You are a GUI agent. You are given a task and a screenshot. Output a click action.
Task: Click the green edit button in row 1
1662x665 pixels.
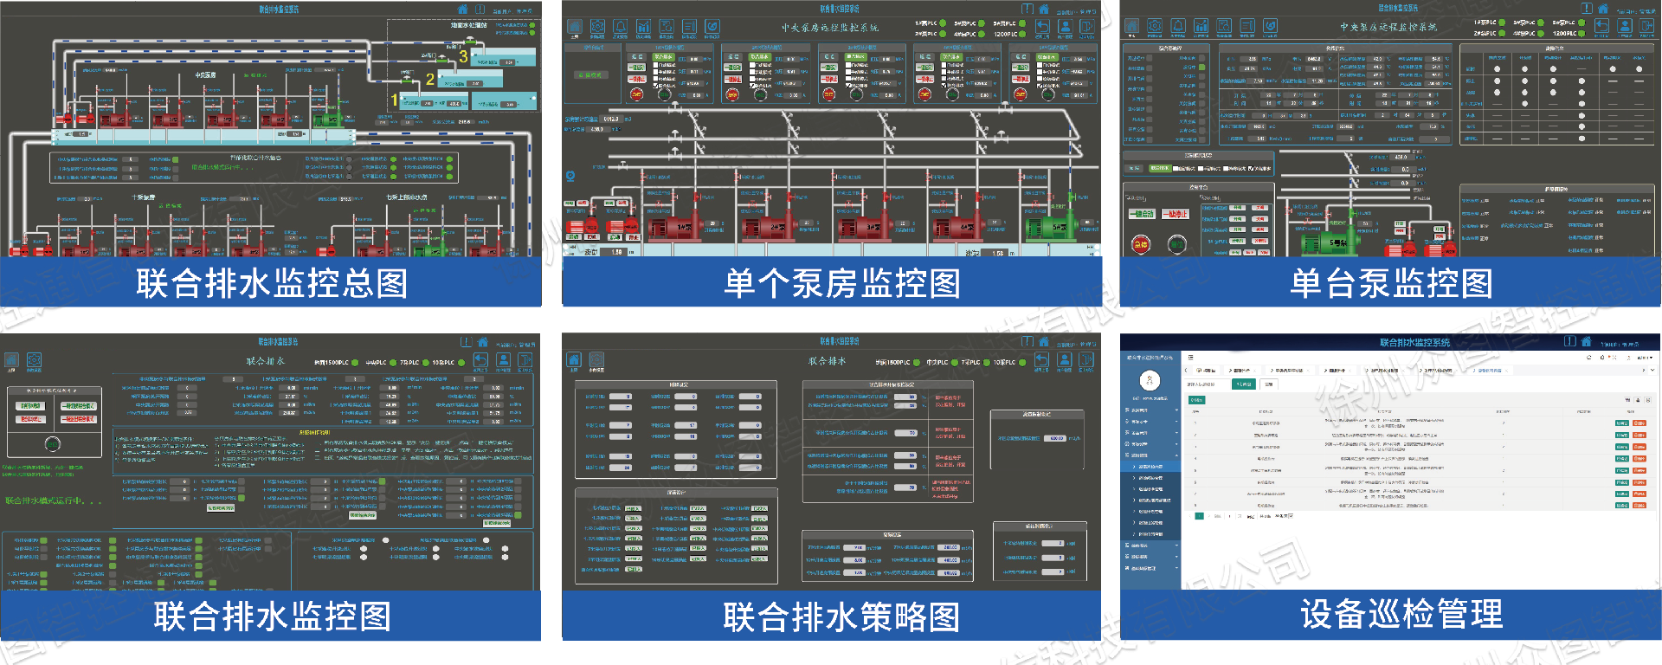[1622, 423]
